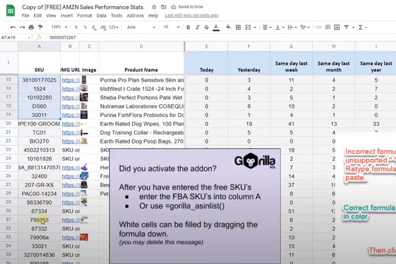Star this spreadsheet document

(x=154, y=7)
